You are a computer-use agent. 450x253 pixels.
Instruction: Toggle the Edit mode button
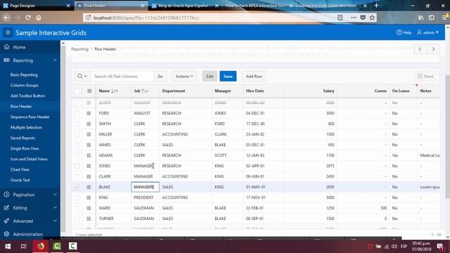coord(210,76)
